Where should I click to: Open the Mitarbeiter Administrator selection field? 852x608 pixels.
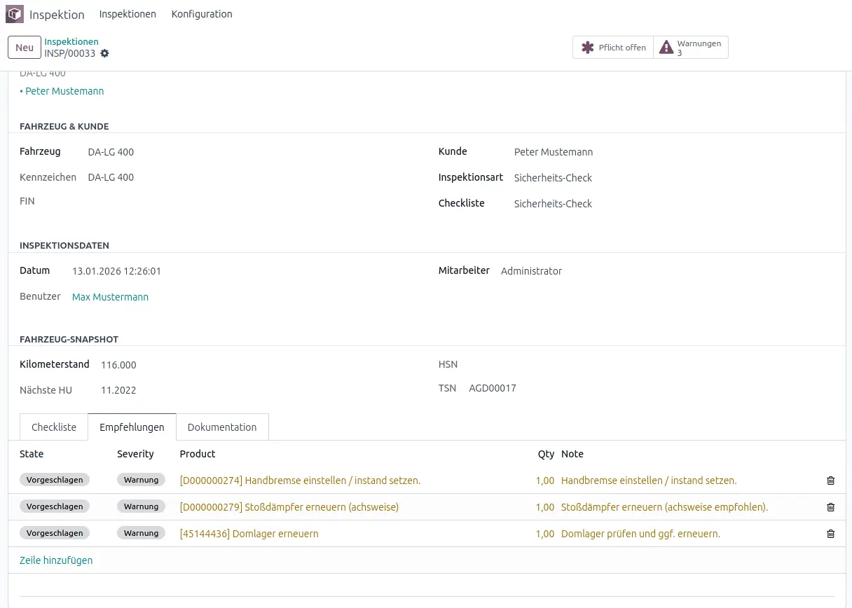coord(531,271)
